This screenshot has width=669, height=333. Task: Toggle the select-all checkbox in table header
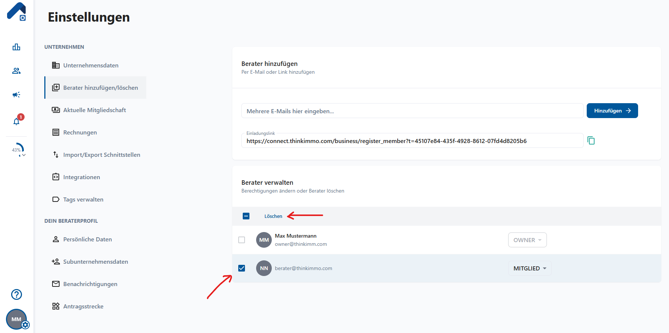(x=246, y=216)
